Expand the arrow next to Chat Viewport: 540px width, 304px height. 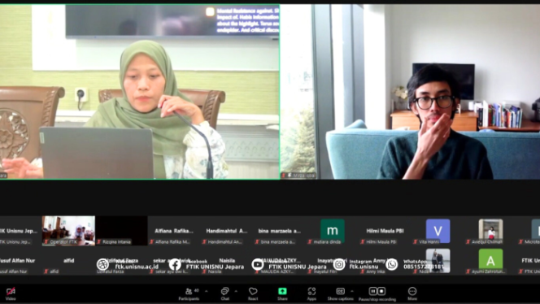[236, 291]
